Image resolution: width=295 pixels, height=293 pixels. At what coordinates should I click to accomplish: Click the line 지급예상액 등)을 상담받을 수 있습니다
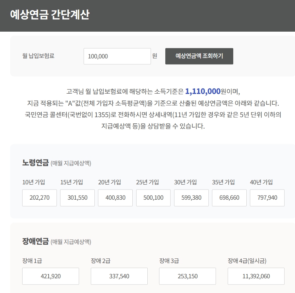153,126
